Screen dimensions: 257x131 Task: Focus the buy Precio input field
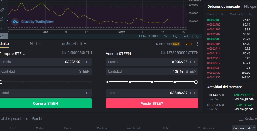[x=46, y=62]
